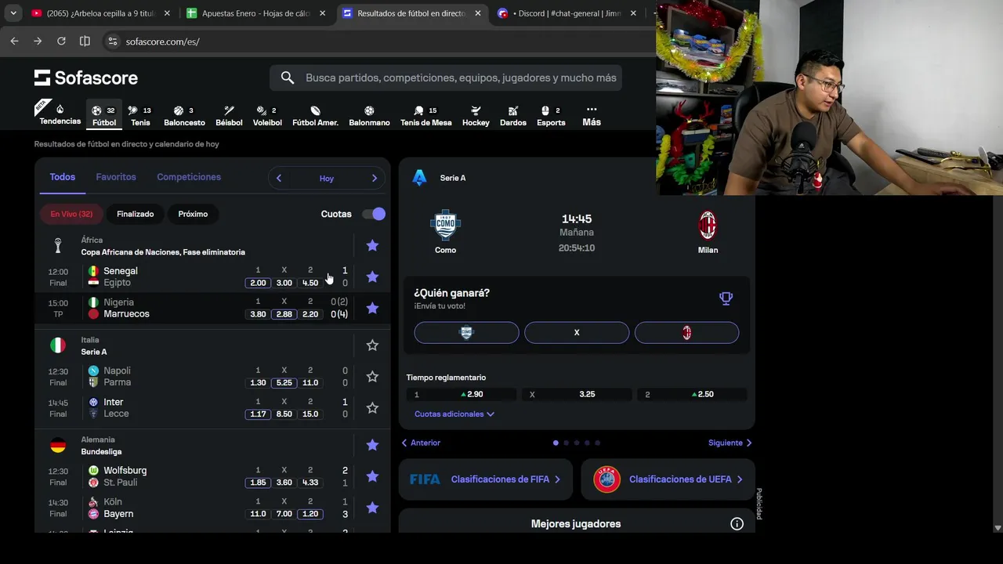The width and height of the screenshot is (1003, 564).
Task: Vote for Milan to win
Action: click(686, 332)
